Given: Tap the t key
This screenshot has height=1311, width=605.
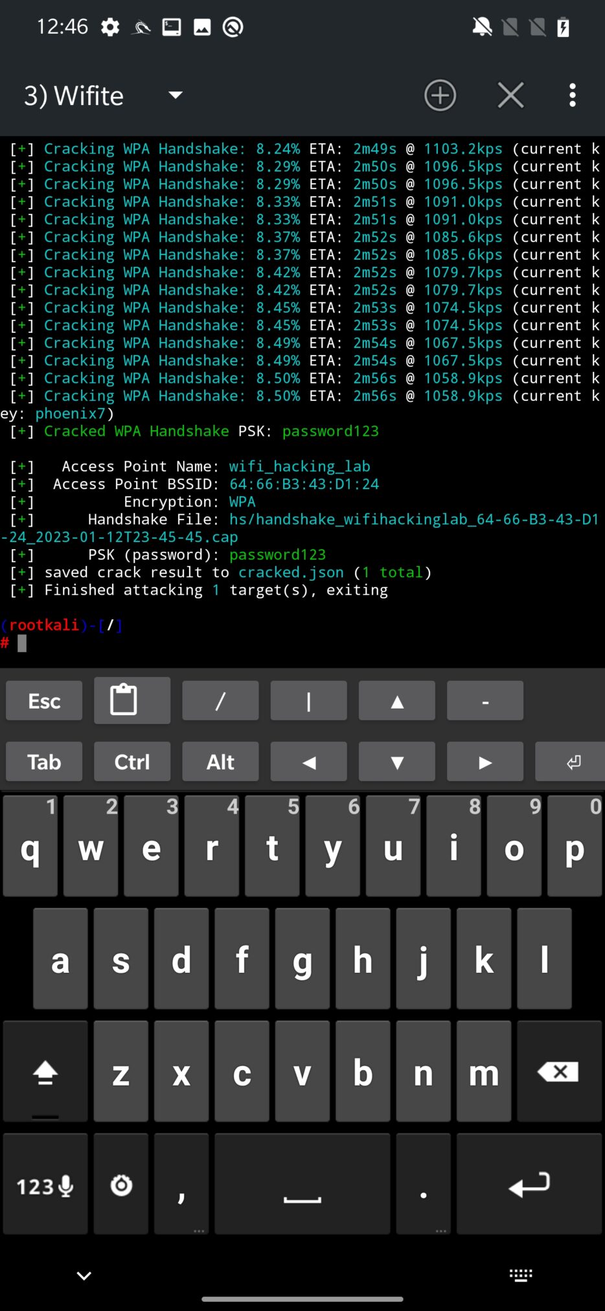Looking at the screenshot, I should point(272,846).
